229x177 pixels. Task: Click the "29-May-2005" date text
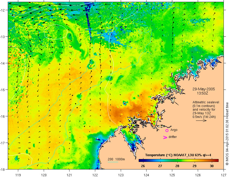(203, 89)
